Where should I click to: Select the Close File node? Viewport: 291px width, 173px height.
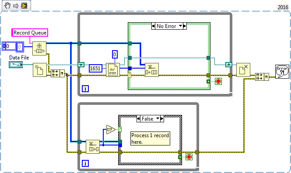243,70
